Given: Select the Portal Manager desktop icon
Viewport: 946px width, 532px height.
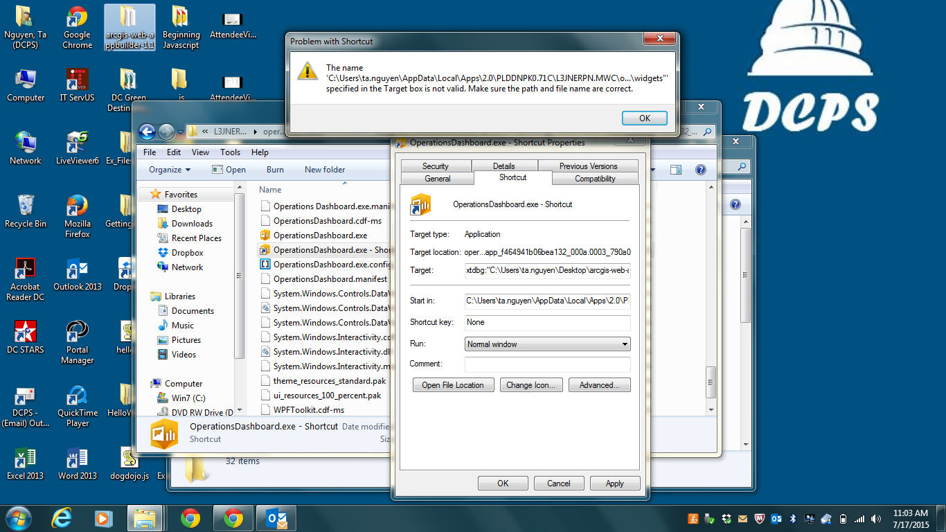Looking at the screenshot, I should (77, 342).
